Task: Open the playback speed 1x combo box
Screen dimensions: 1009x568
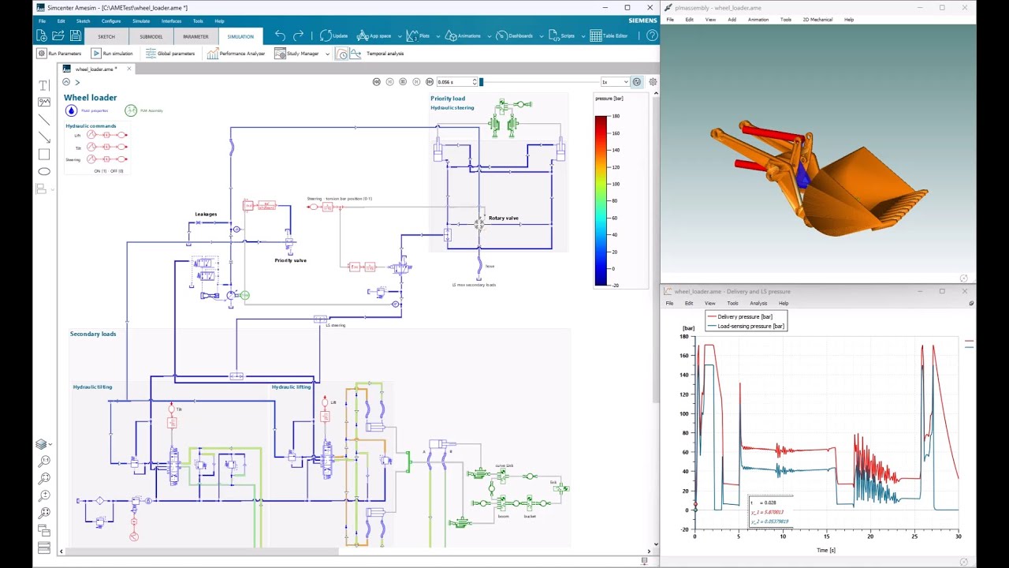Action: click(615, 82)
